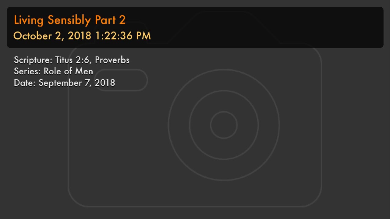Click "Part 2" in the orange title
The width and height of the screenshot is (390, 219).
pyautogui.click(x=110, y=20)
